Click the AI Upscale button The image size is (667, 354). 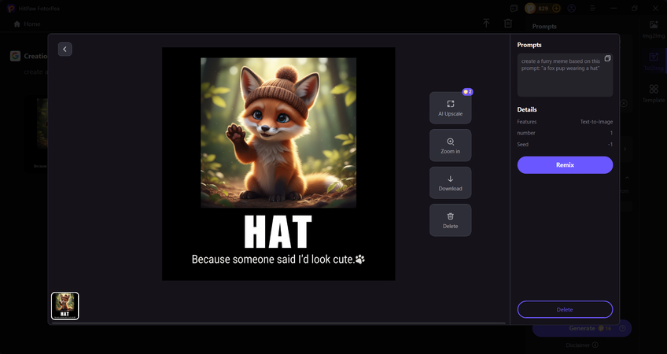tap(450, 108)
